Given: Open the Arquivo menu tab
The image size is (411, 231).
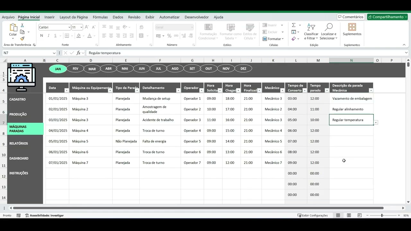Looking at the screenshot, I should [8, 17].
